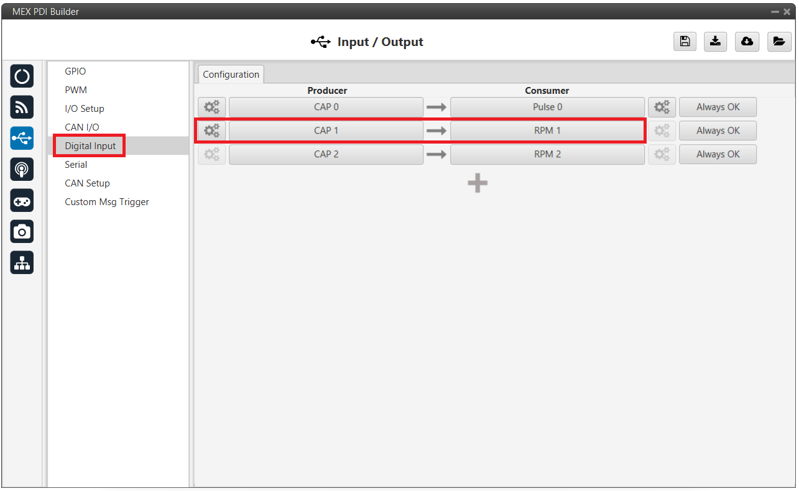This screenshot has height=491, width=799.
Task: Click the RPM 2 consumer button
Action: pyautogui.click(x=547, y=154)
